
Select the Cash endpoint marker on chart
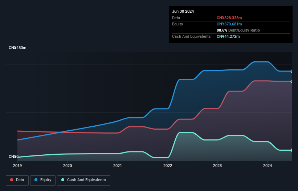coord(292,150)
